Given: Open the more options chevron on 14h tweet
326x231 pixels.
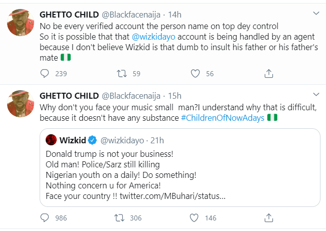Looking at the screenshot, I should tap(315, 13).
